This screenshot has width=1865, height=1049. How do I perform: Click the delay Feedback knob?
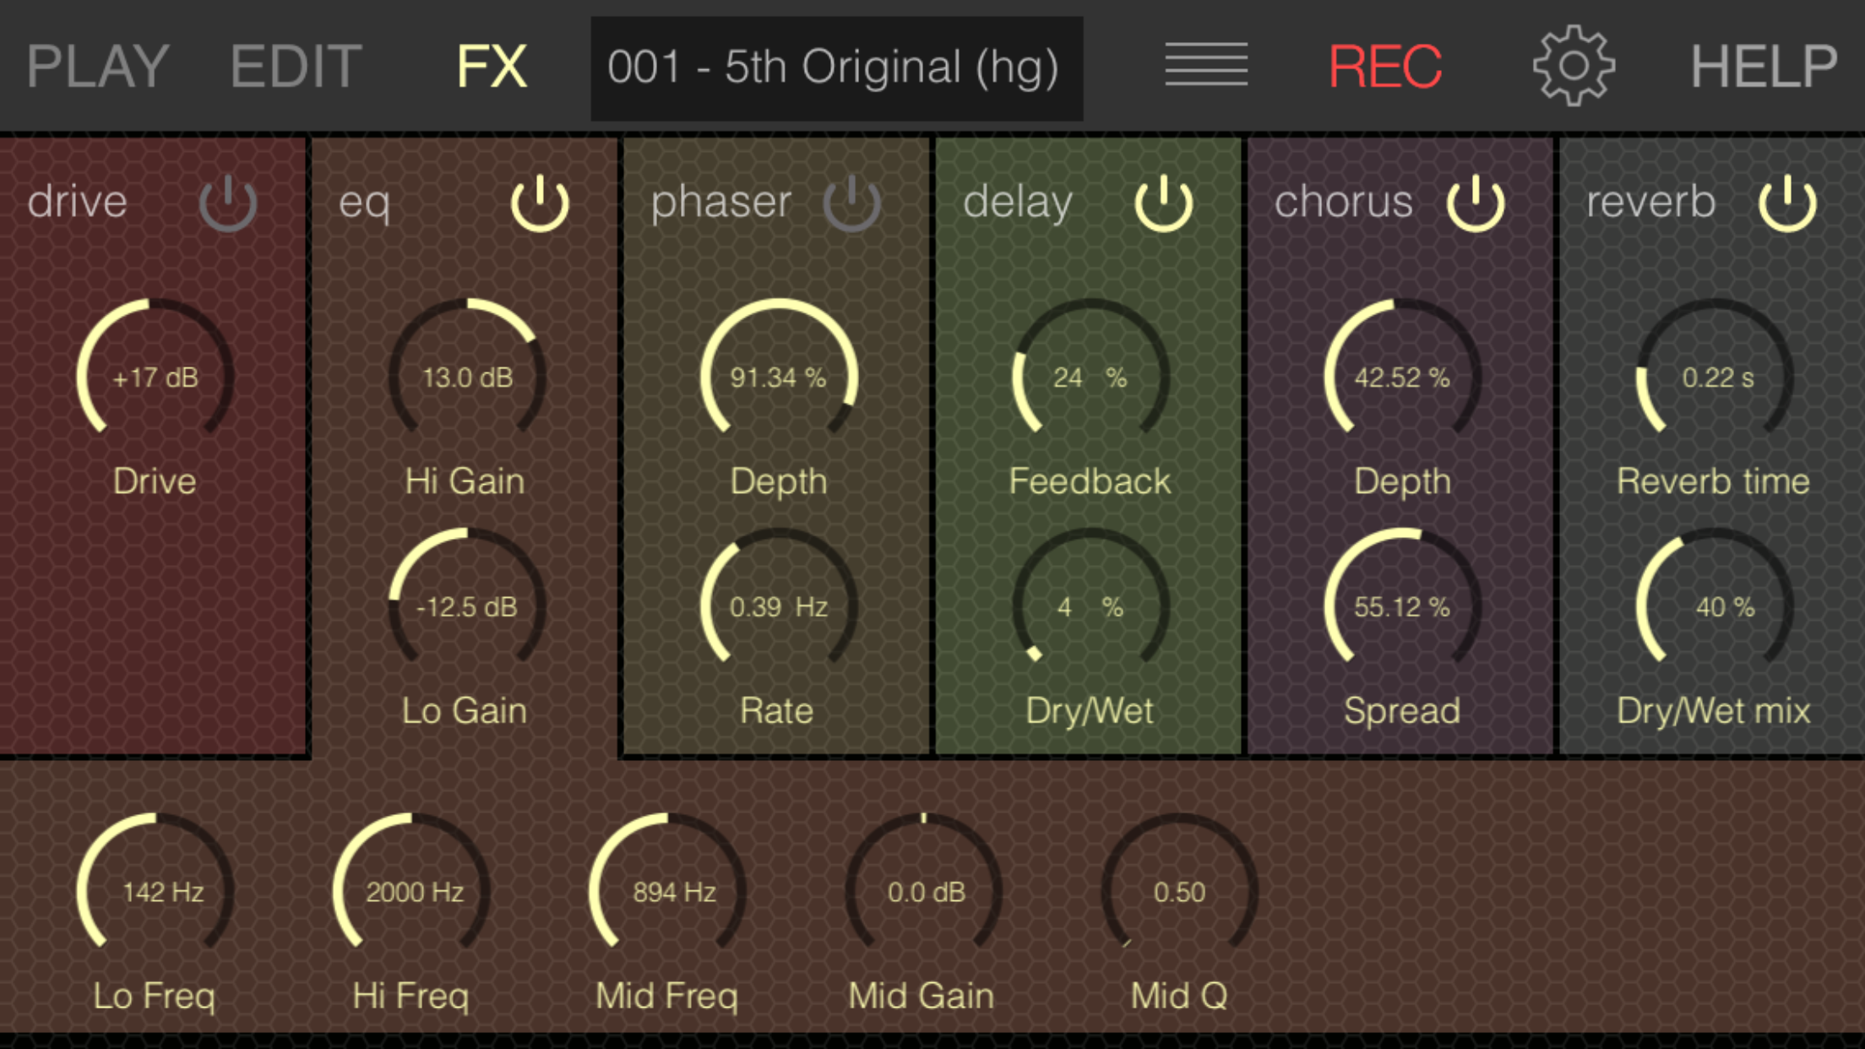[1090, 377]
